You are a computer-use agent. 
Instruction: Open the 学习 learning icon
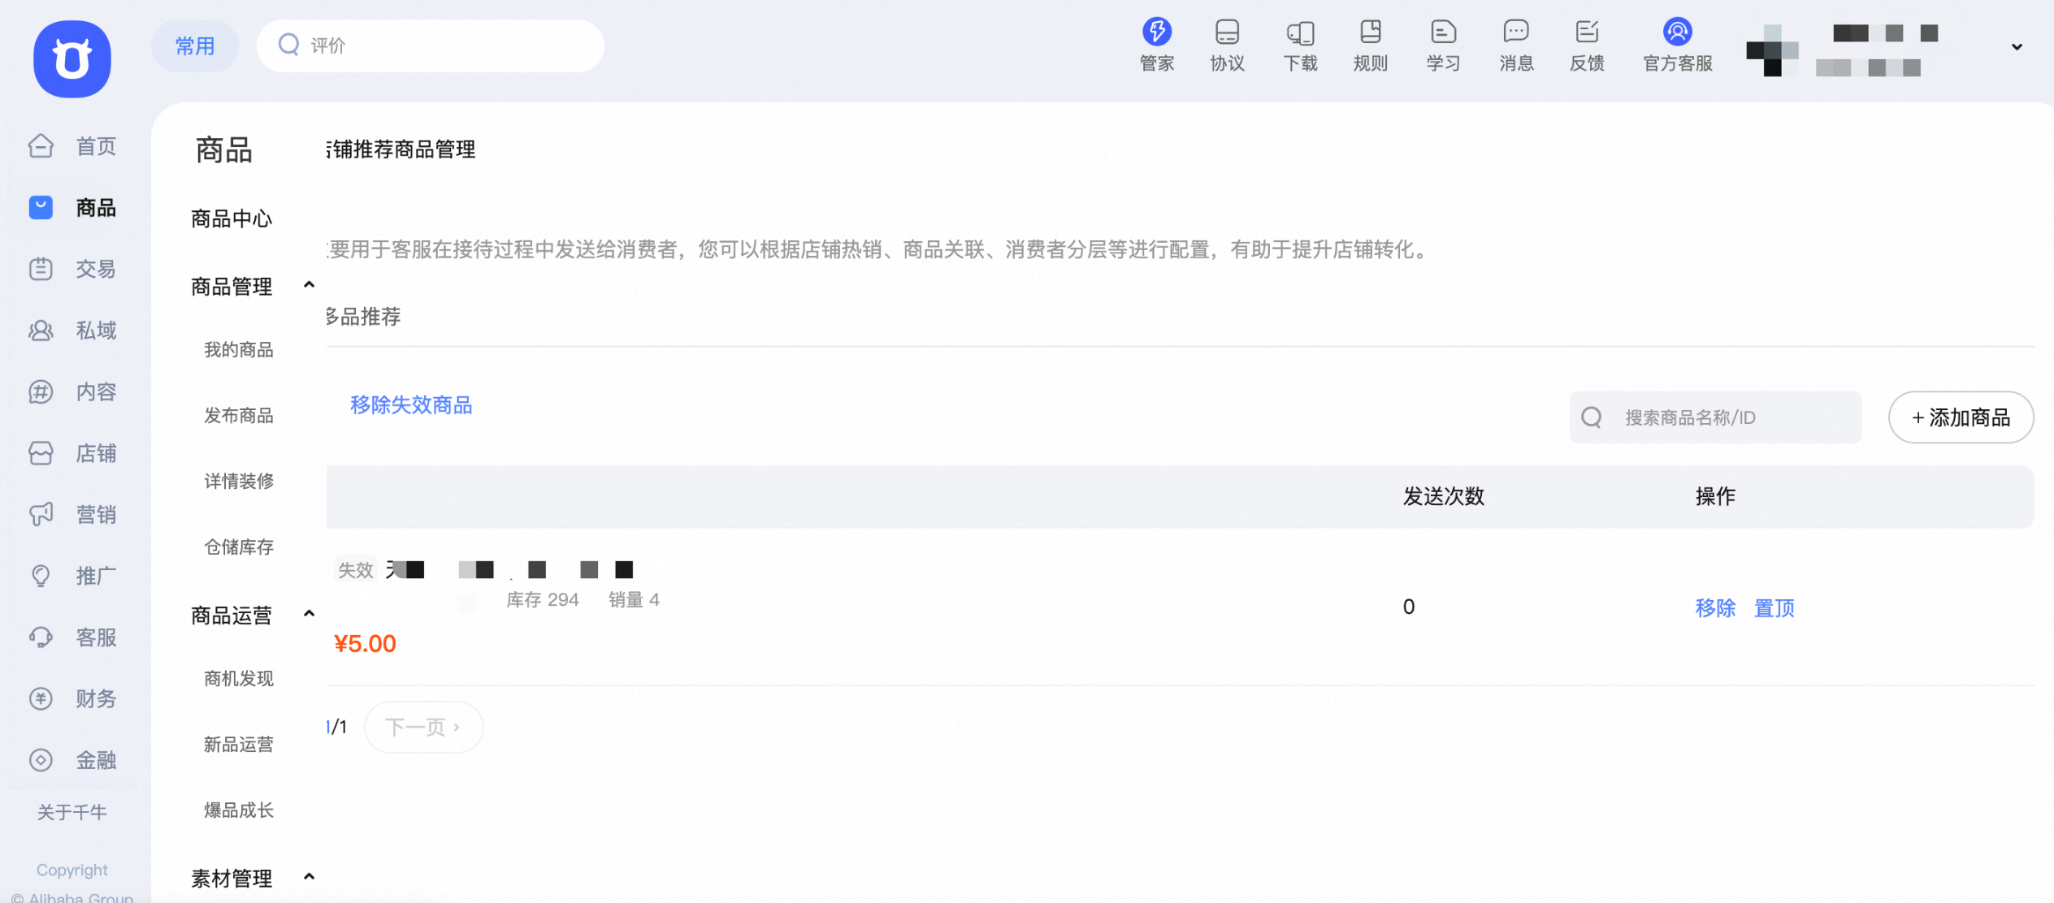click(1443, 32)
